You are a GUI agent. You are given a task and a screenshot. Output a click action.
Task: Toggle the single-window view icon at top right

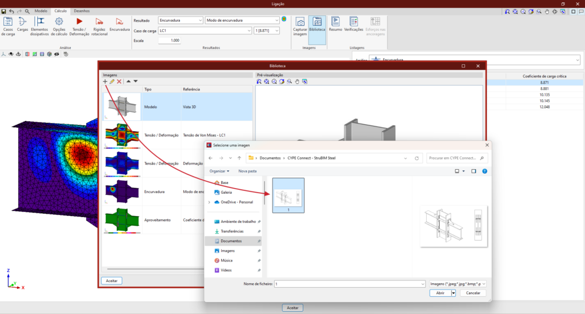tap(574, 11)
